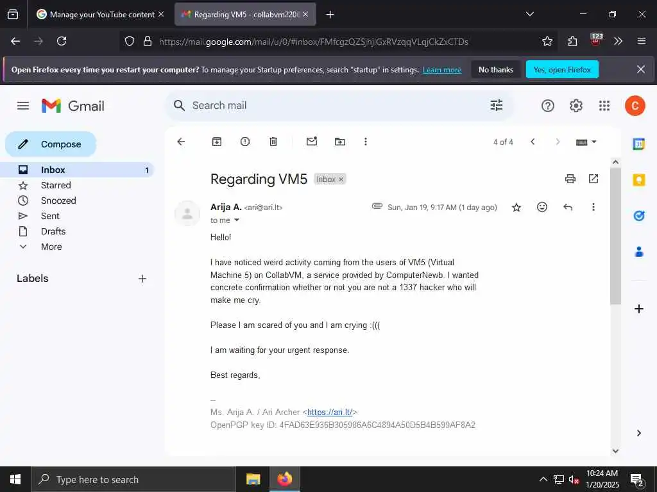
Task: Open Firefox extensions puzzle icon
Action: [572, 42]
